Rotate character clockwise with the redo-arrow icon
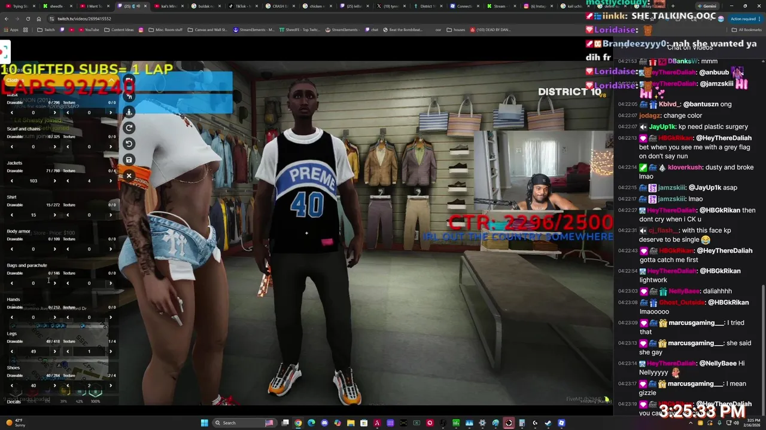The width and height of the screenshot is (766, 430). coord(129,128)
